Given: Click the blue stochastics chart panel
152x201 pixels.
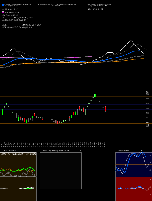Looking at the screenshot, I should [133, 164].
